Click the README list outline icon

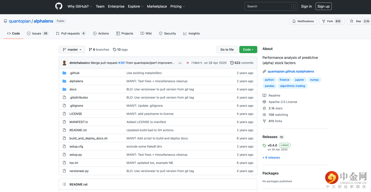pos(64,184)
